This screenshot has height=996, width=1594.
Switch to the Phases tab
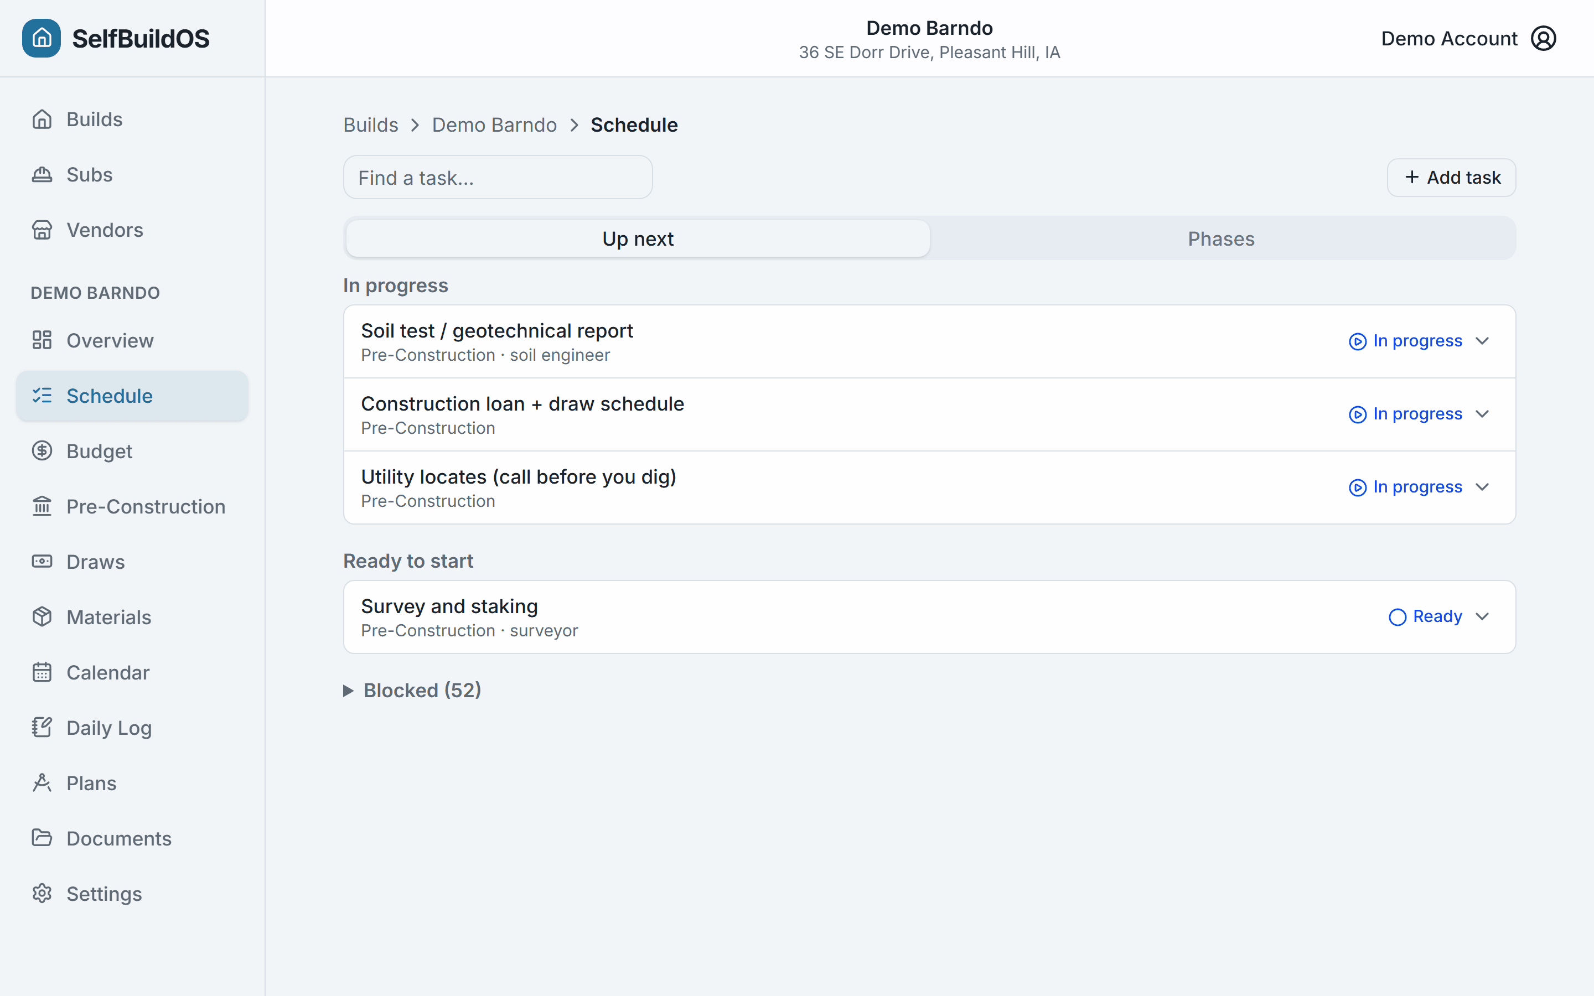[x=1221, y=238]
